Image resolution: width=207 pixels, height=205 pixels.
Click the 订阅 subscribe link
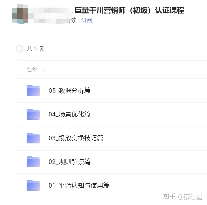[x=86, y=20]
